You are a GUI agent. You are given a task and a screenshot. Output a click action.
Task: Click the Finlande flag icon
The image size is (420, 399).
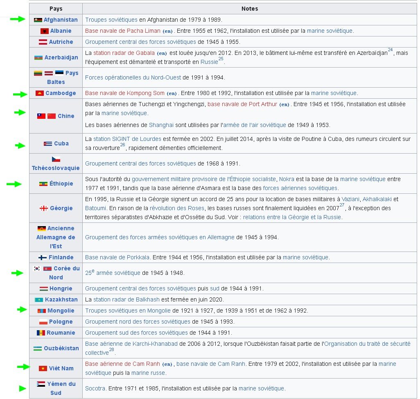coord(43,258)
